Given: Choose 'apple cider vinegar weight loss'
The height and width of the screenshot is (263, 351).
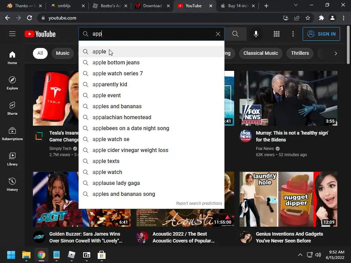Looking at the screenshot, I should pyautogui.click(x=152, y=150).
